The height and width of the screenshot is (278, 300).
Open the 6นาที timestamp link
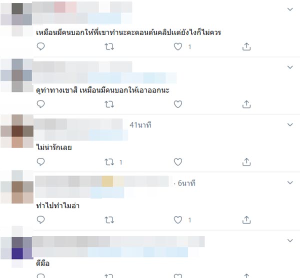point(186,183)
